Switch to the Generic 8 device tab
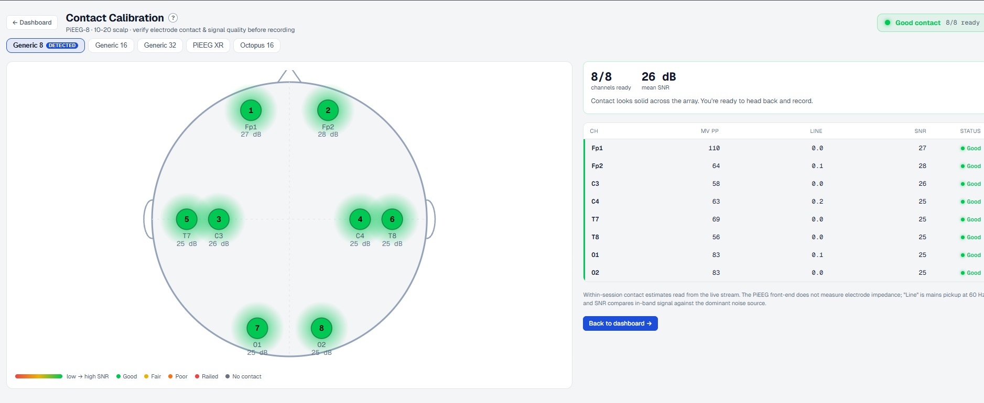Viewport: 984px width, 403px height. 46,46
